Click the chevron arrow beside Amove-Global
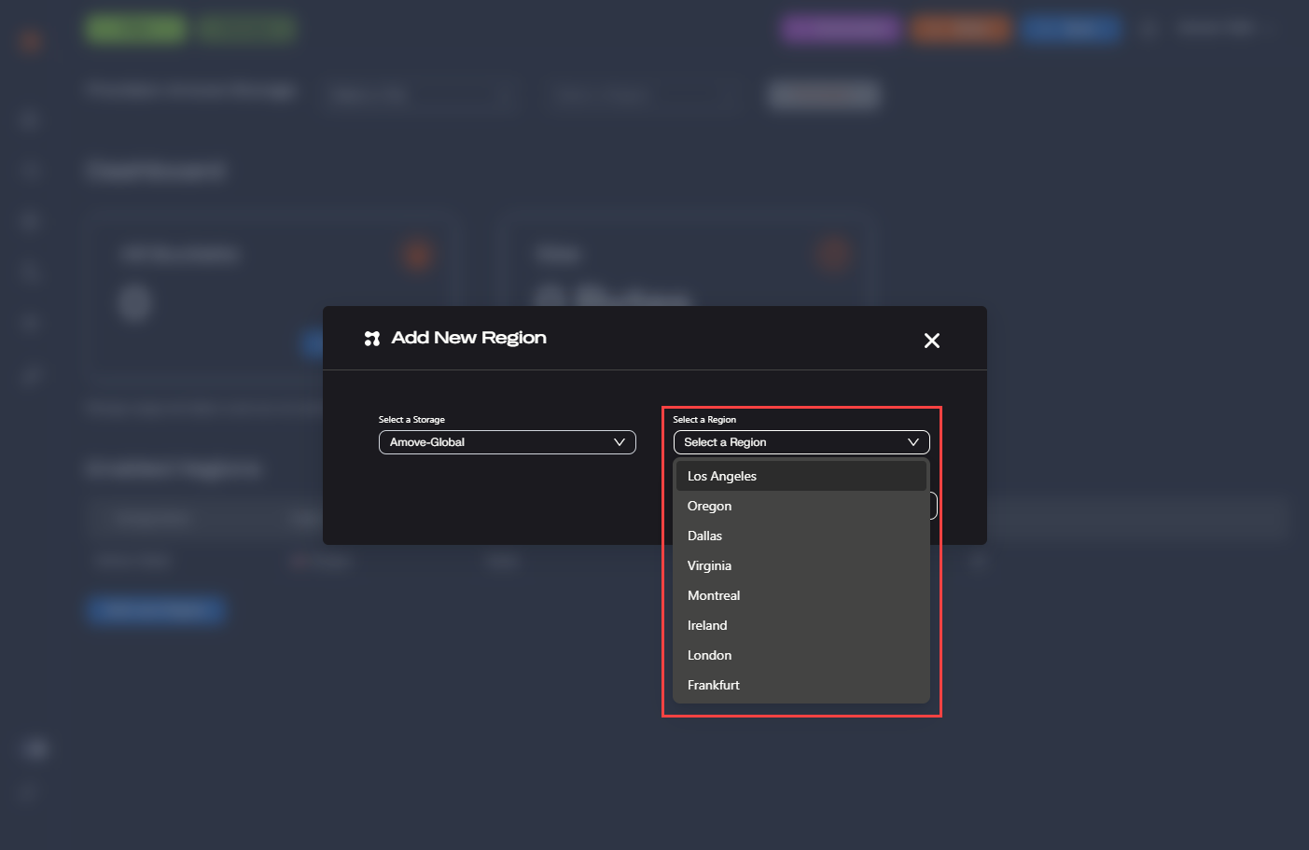The width and height of the screenshot is (1309, 850). pos(619,442)
